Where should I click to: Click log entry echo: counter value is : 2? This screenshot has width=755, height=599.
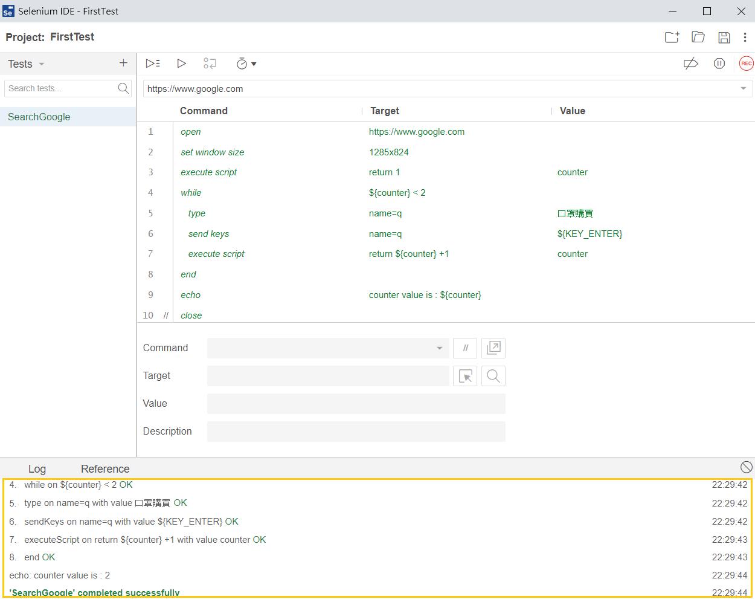click(x=60, y=575)
